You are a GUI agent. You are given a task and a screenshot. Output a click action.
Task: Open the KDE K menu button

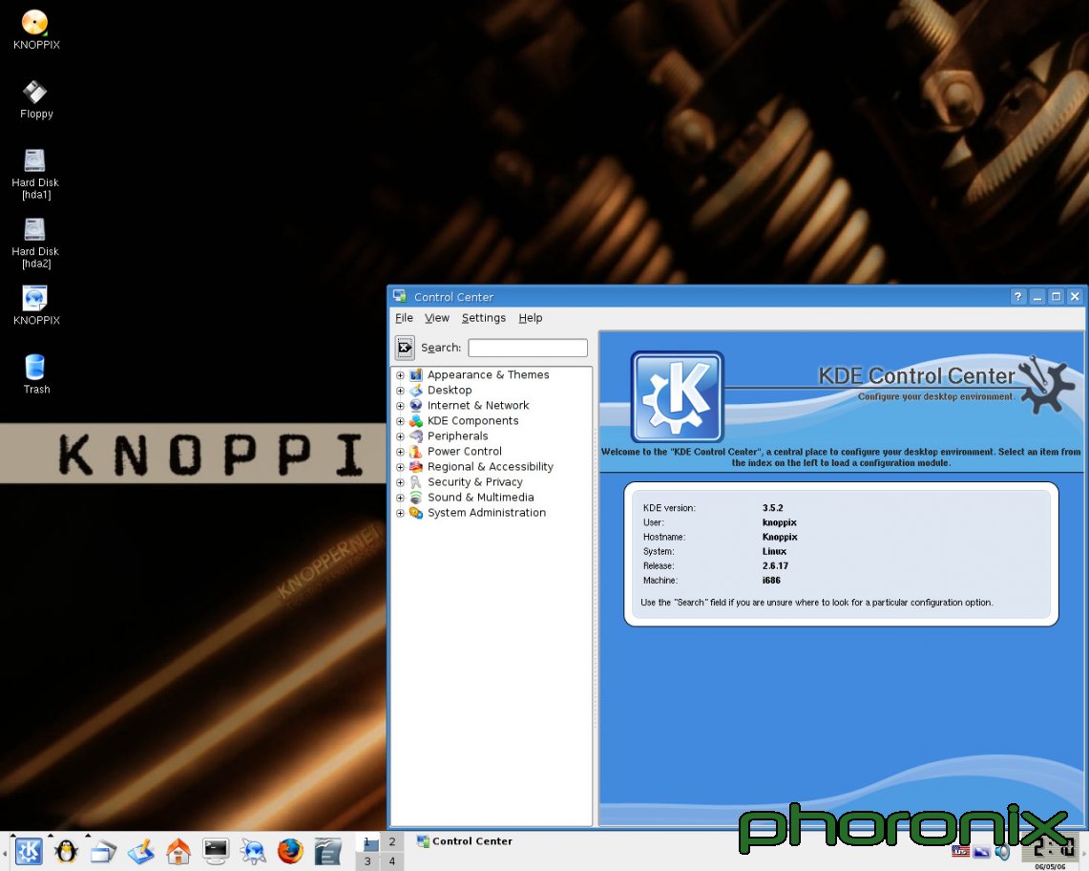click(28, 850)
